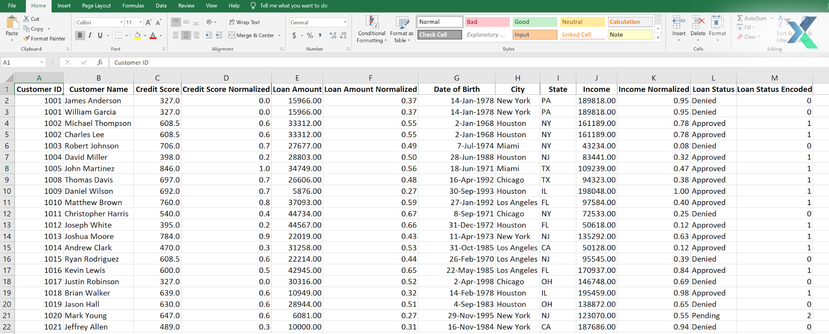The height and width of the screenshot is (334, 829).
Task: Open the Name Box dropdown arrow
Action: click(42, 63)
